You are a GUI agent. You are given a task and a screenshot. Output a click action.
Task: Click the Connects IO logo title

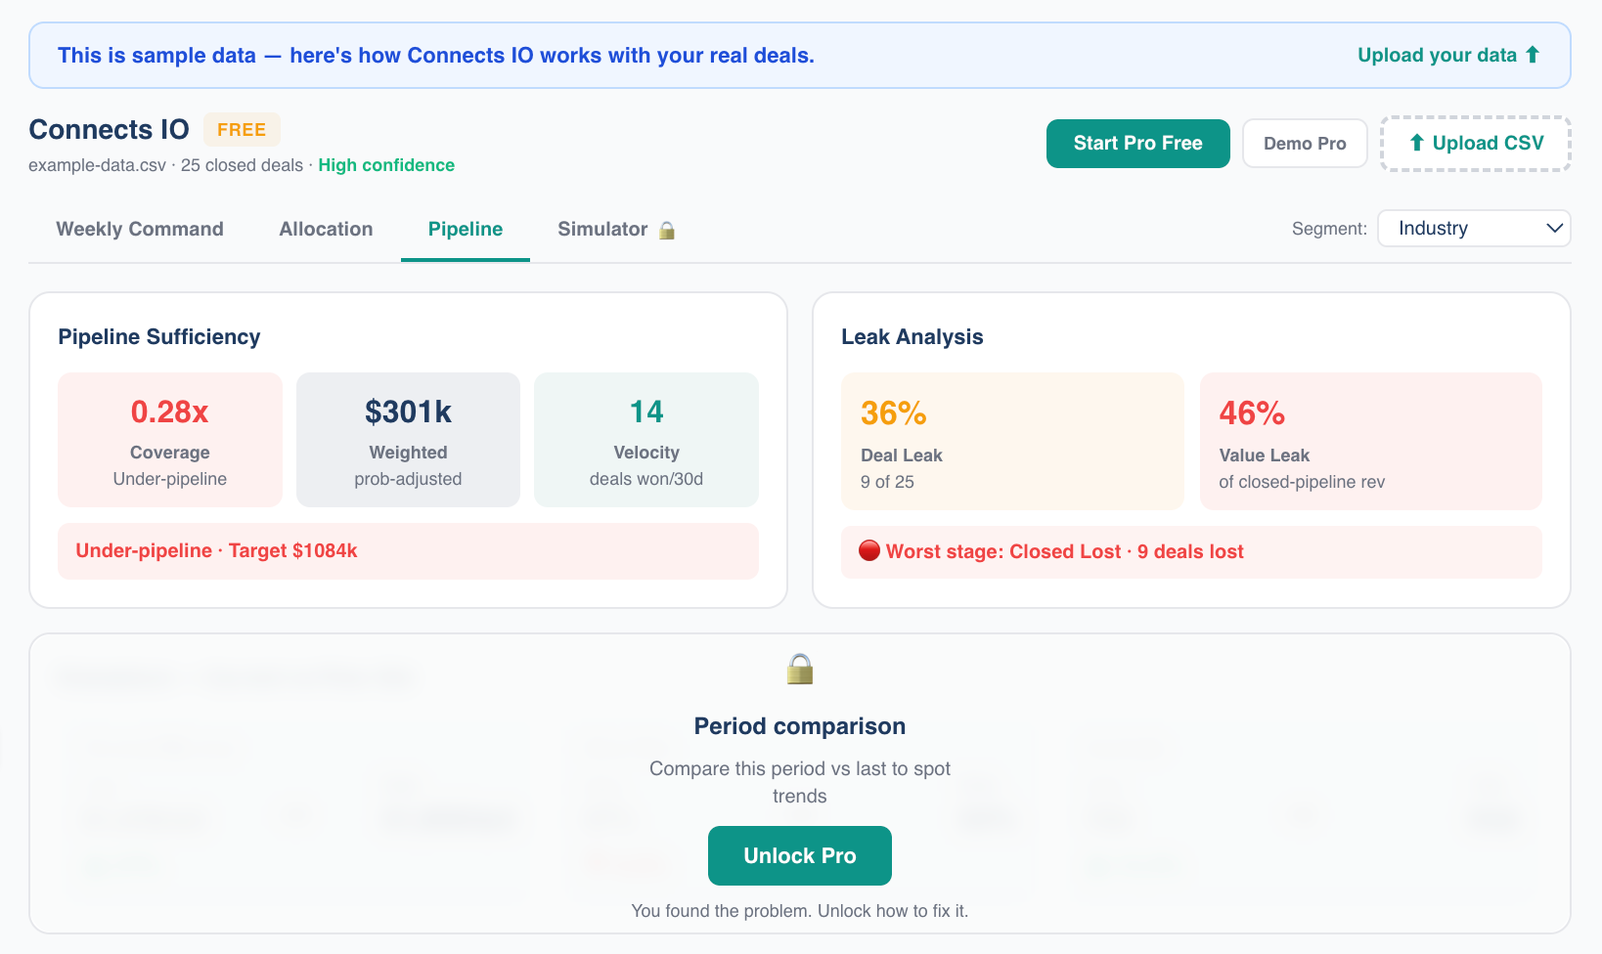pyautogui.click(x=108, y=128)
